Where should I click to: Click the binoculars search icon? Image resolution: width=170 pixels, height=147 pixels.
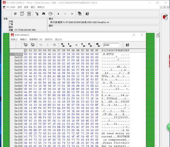coord(44,14)
